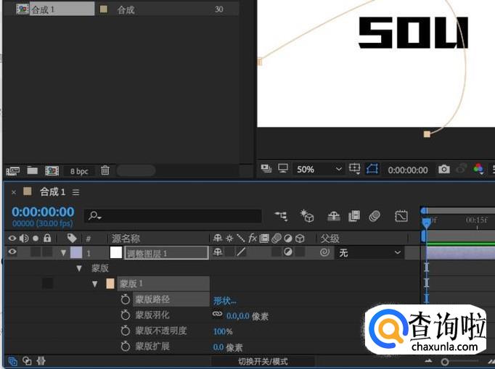Delete selected project item with trash icon

click(105, 170)
